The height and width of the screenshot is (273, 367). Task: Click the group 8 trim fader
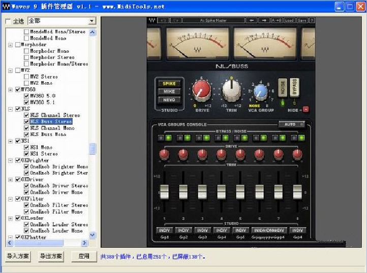tap(297, 192)
